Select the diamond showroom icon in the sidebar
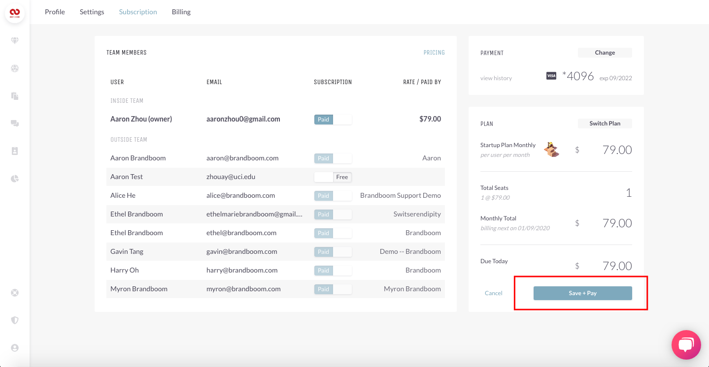This screenshot has width=709, height=367. coord(14,40)
